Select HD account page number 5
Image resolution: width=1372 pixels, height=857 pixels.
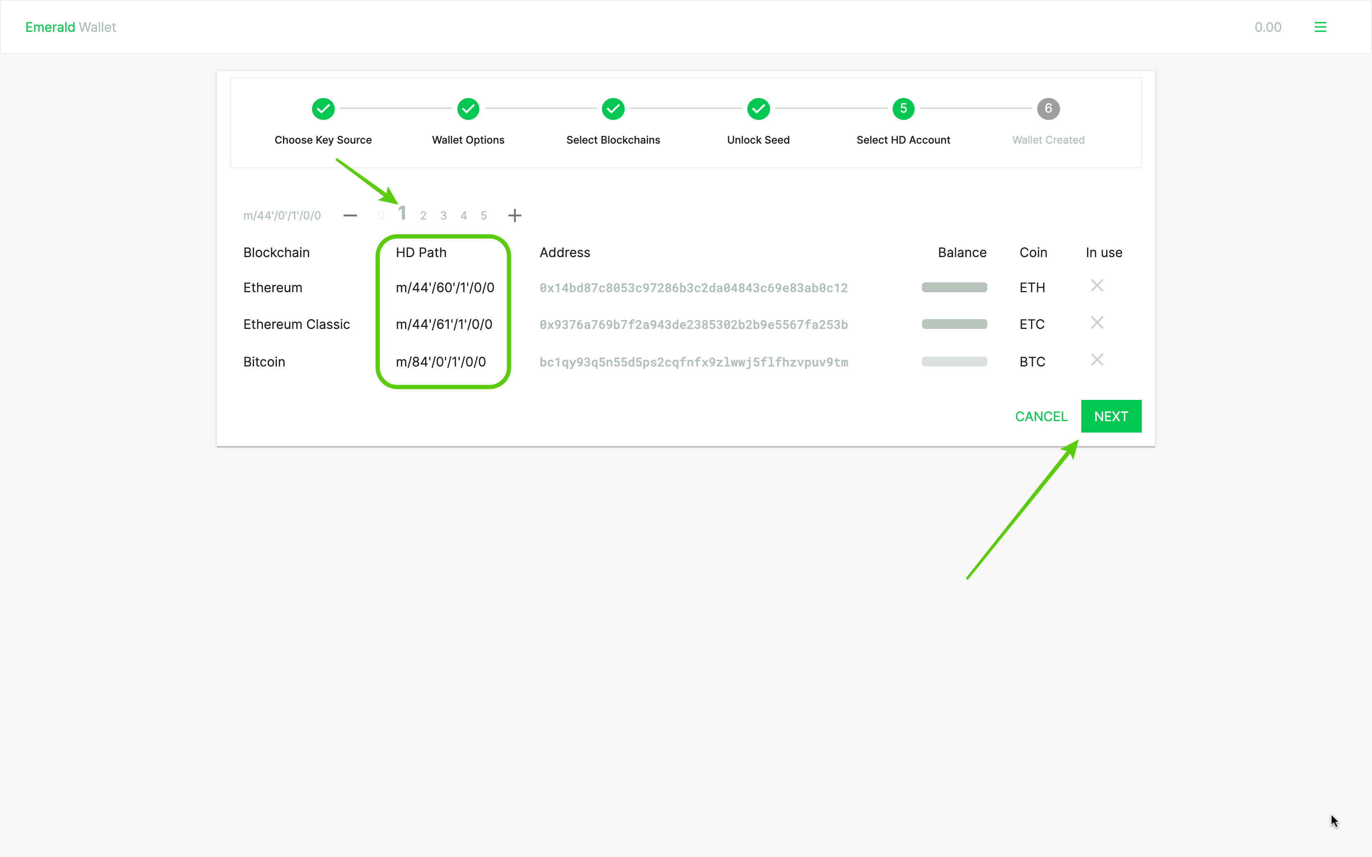pyautogui.click(x=484, y=215)
